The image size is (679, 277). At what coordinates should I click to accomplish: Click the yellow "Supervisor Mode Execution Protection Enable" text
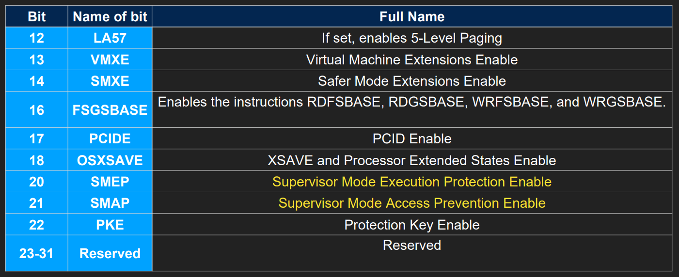point(412,182)
